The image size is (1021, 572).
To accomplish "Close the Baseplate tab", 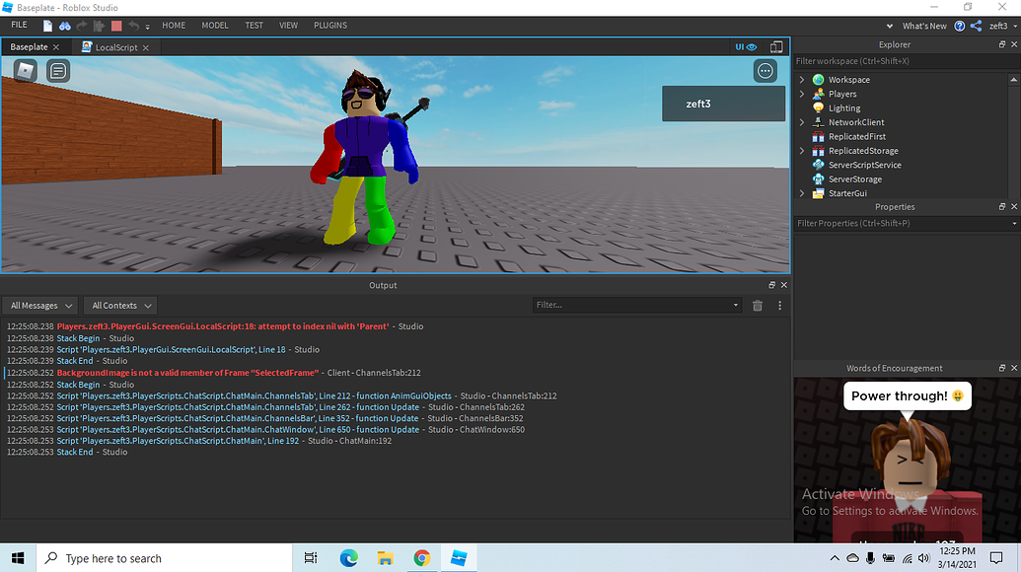I will click(x=56, y=47).
